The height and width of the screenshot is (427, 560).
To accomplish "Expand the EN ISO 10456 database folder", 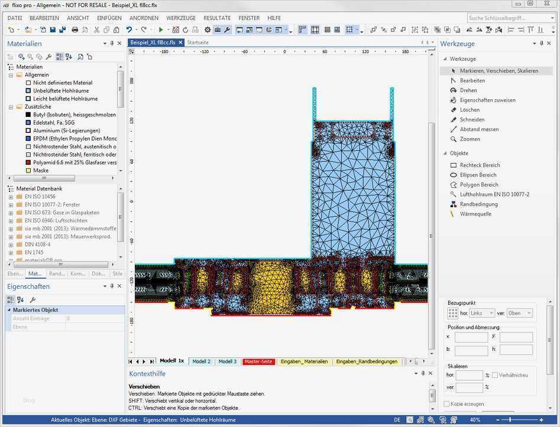I will pyautogui.click(x=11, y=197).
